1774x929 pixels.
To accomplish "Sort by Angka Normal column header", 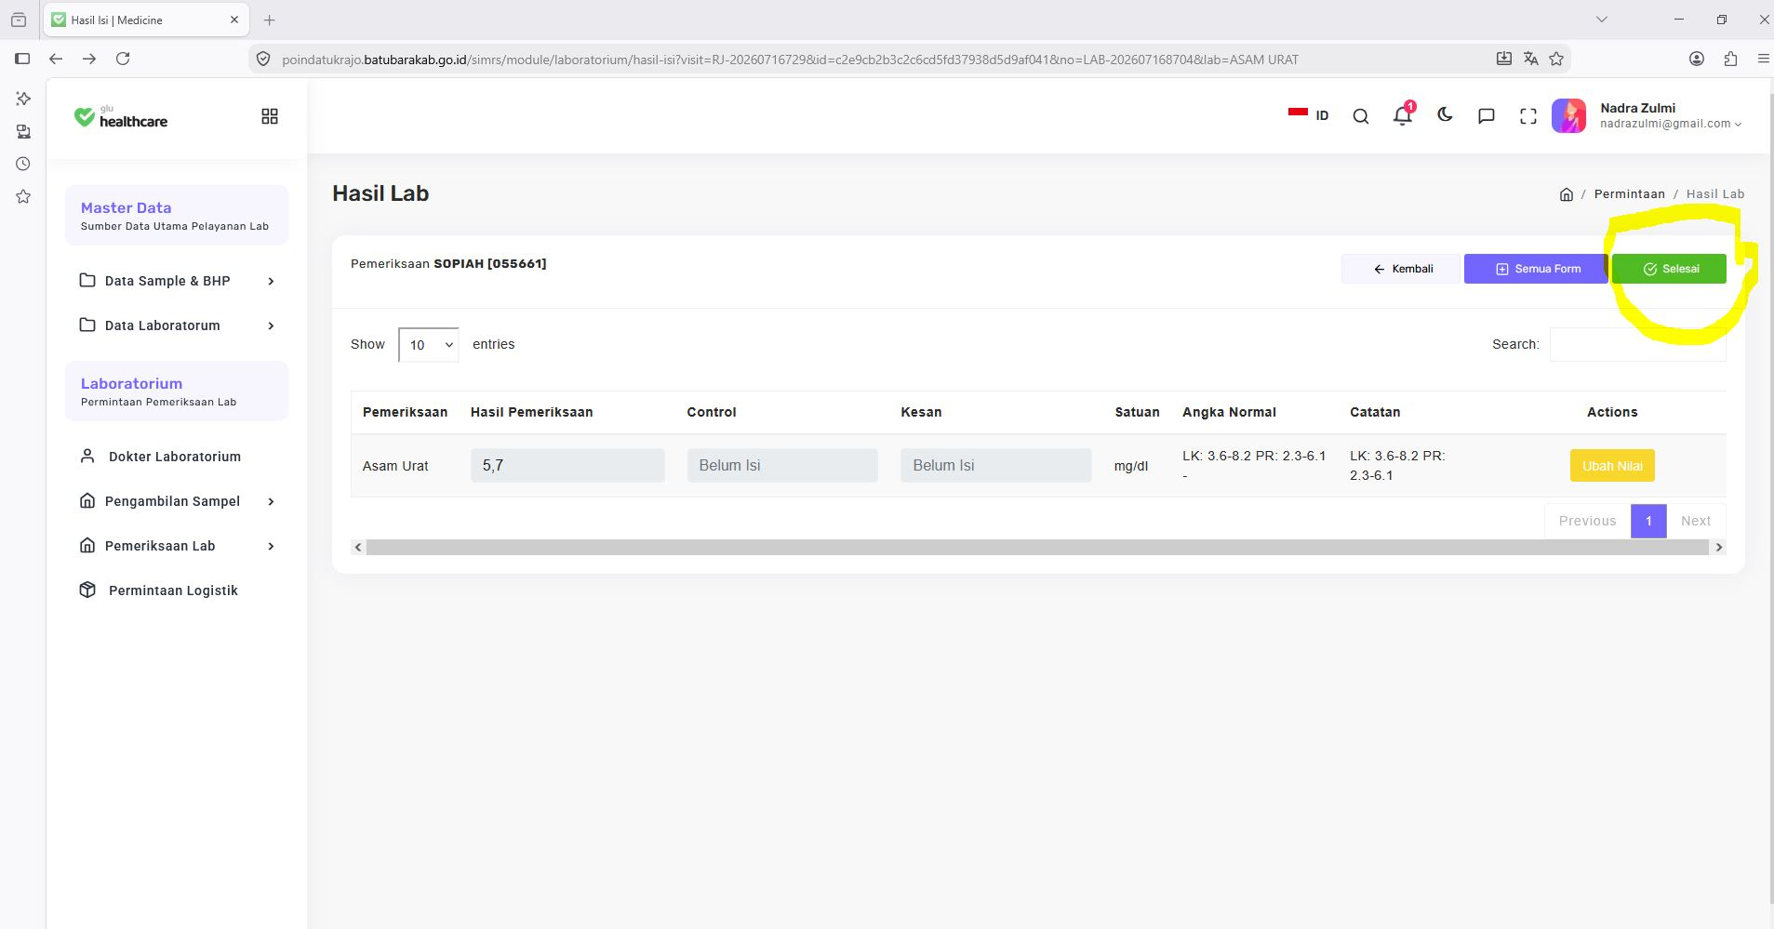I will click(1229, 412).
